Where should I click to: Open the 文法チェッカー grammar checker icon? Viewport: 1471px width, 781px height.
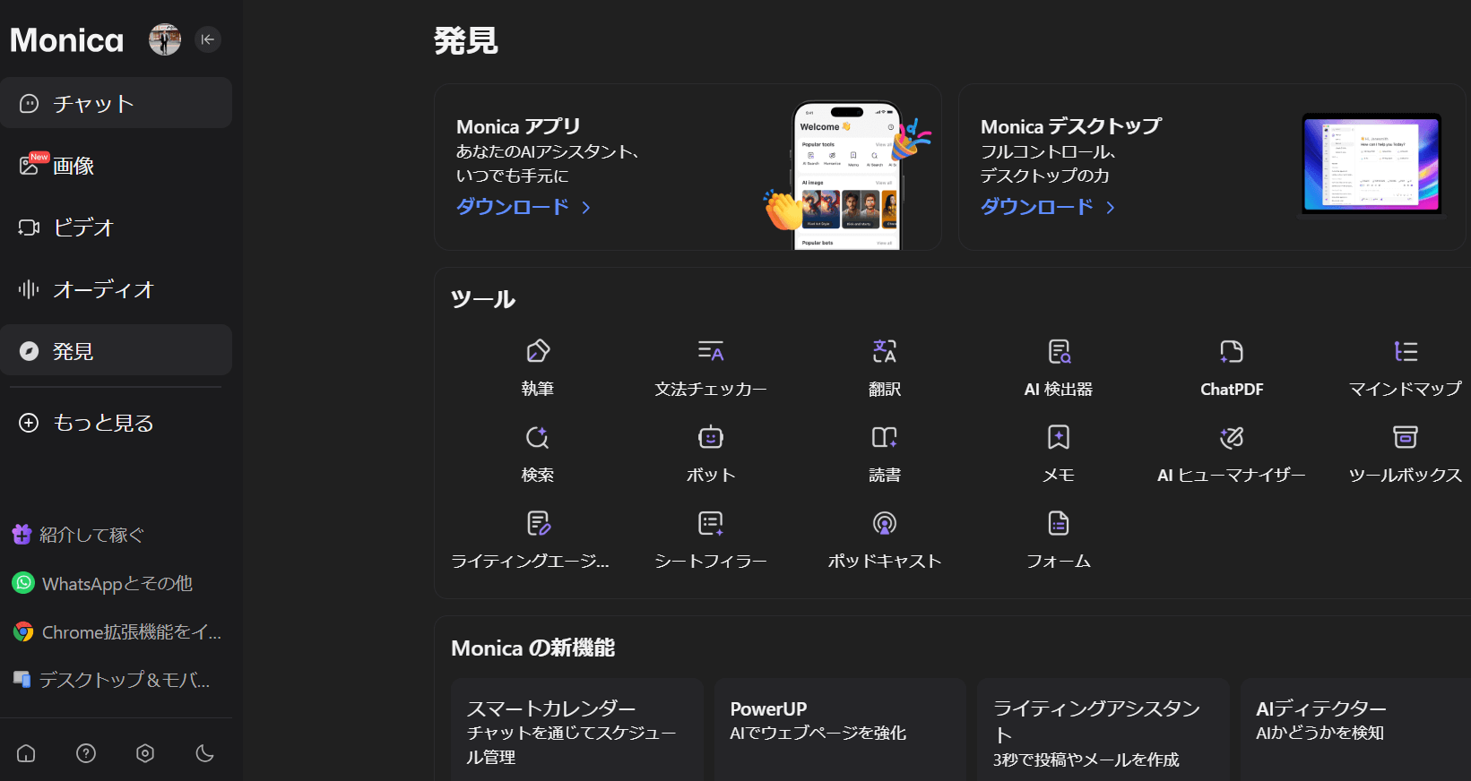(711, 351)
